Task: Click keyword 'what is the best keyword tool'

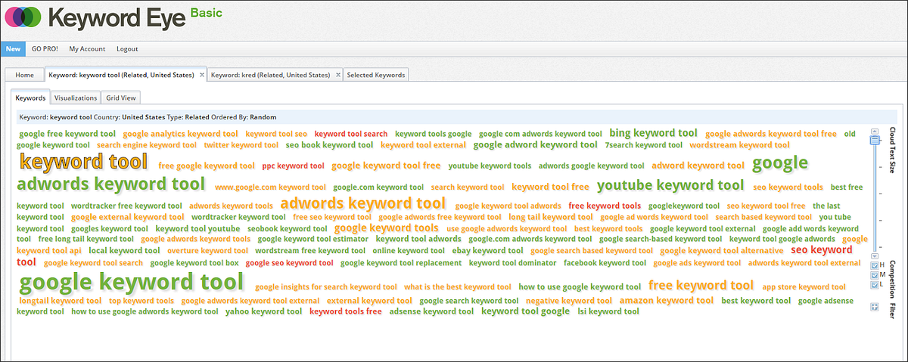Action: (458, 287)
